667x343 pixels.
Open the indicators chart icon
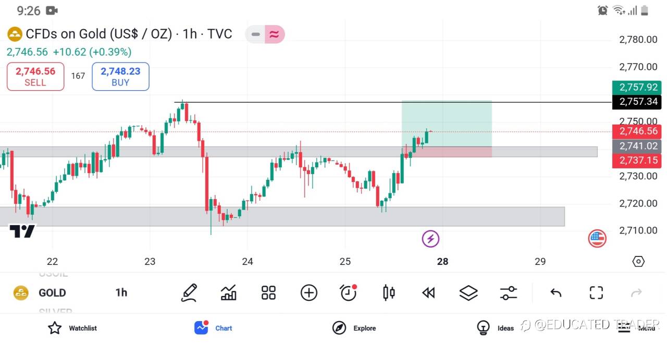[x=228, y=292]
